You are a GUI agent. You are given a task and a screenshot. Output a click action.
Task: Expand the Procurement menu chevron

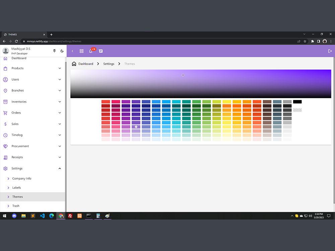point(60,146)
